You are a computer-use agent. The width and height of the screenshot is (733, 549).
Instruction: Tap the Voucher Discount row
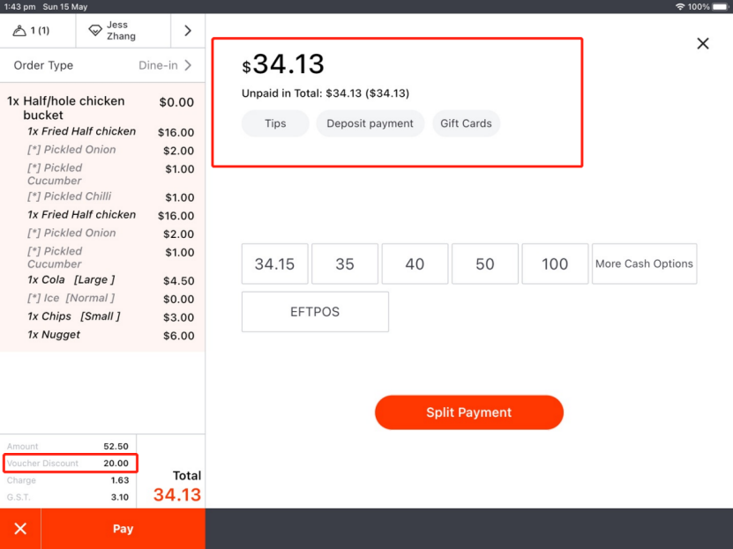[69, 464]
